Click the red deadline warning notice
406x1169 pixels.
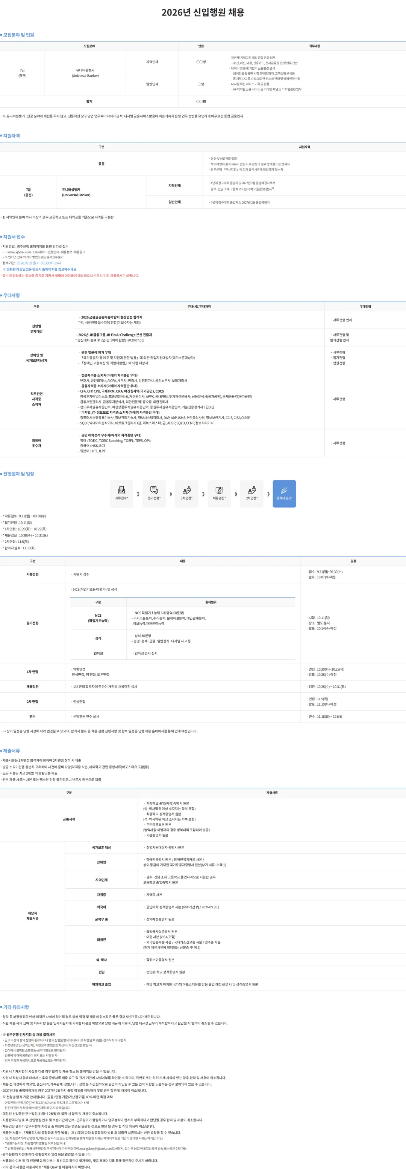70,275
